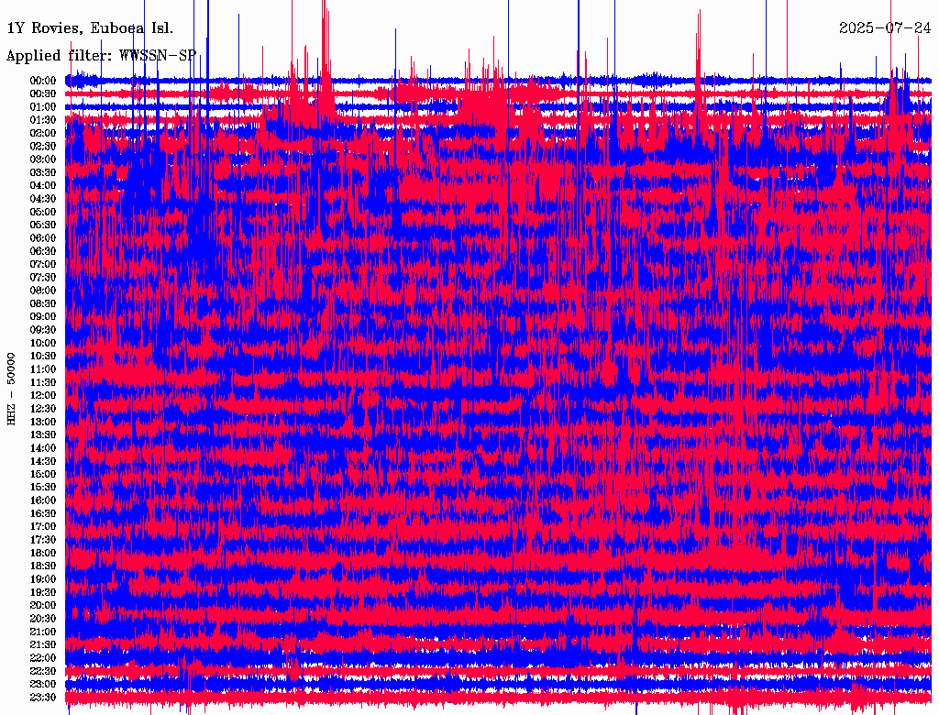Select the 00:00 time row label
This screenshot has height=715, width=939.
point(43,81)
